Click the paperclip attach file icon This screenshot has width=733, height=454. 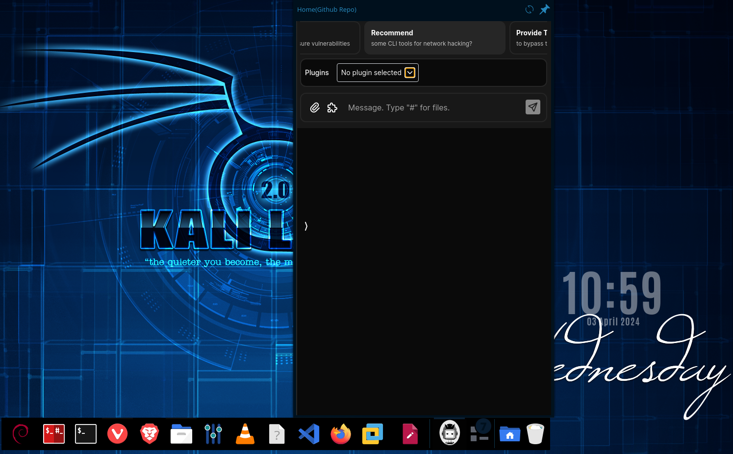click(x=315, y=107)
